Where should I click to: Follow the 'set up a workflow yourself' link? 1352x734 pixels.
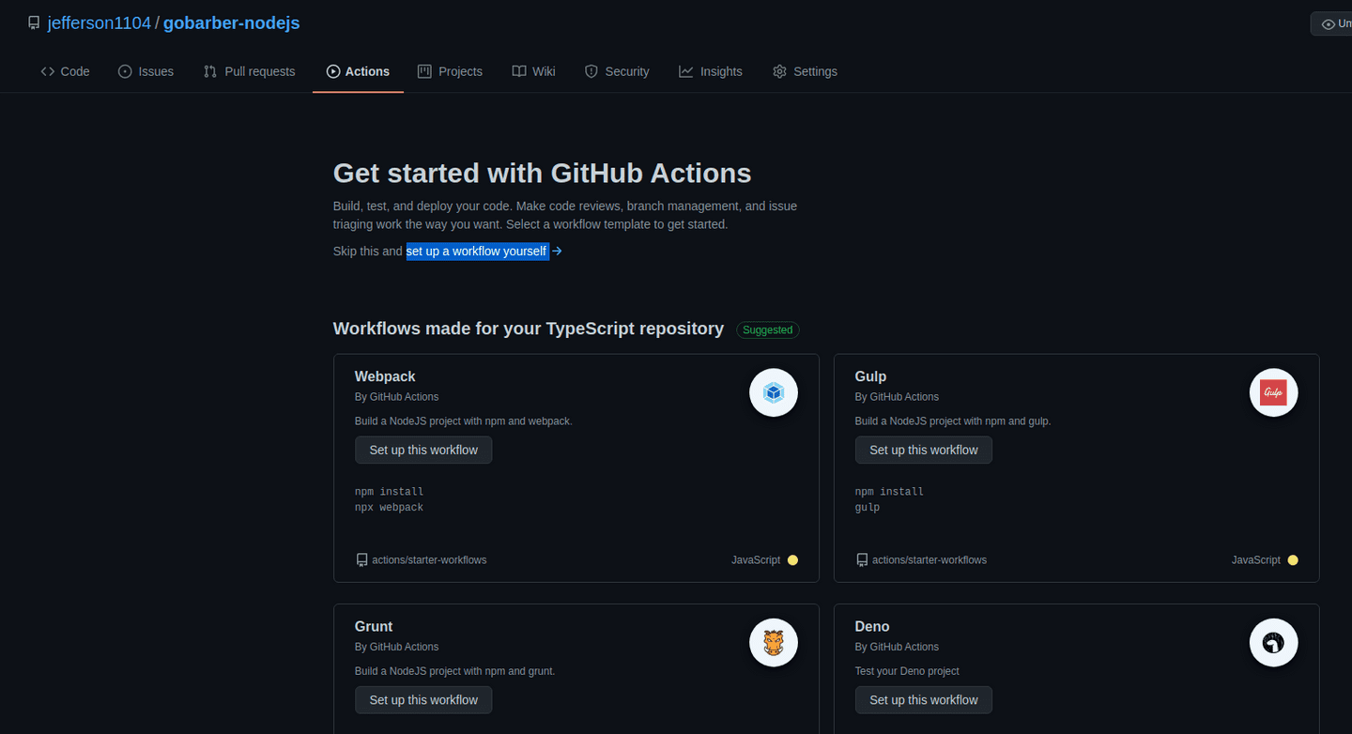click(477, 251)
